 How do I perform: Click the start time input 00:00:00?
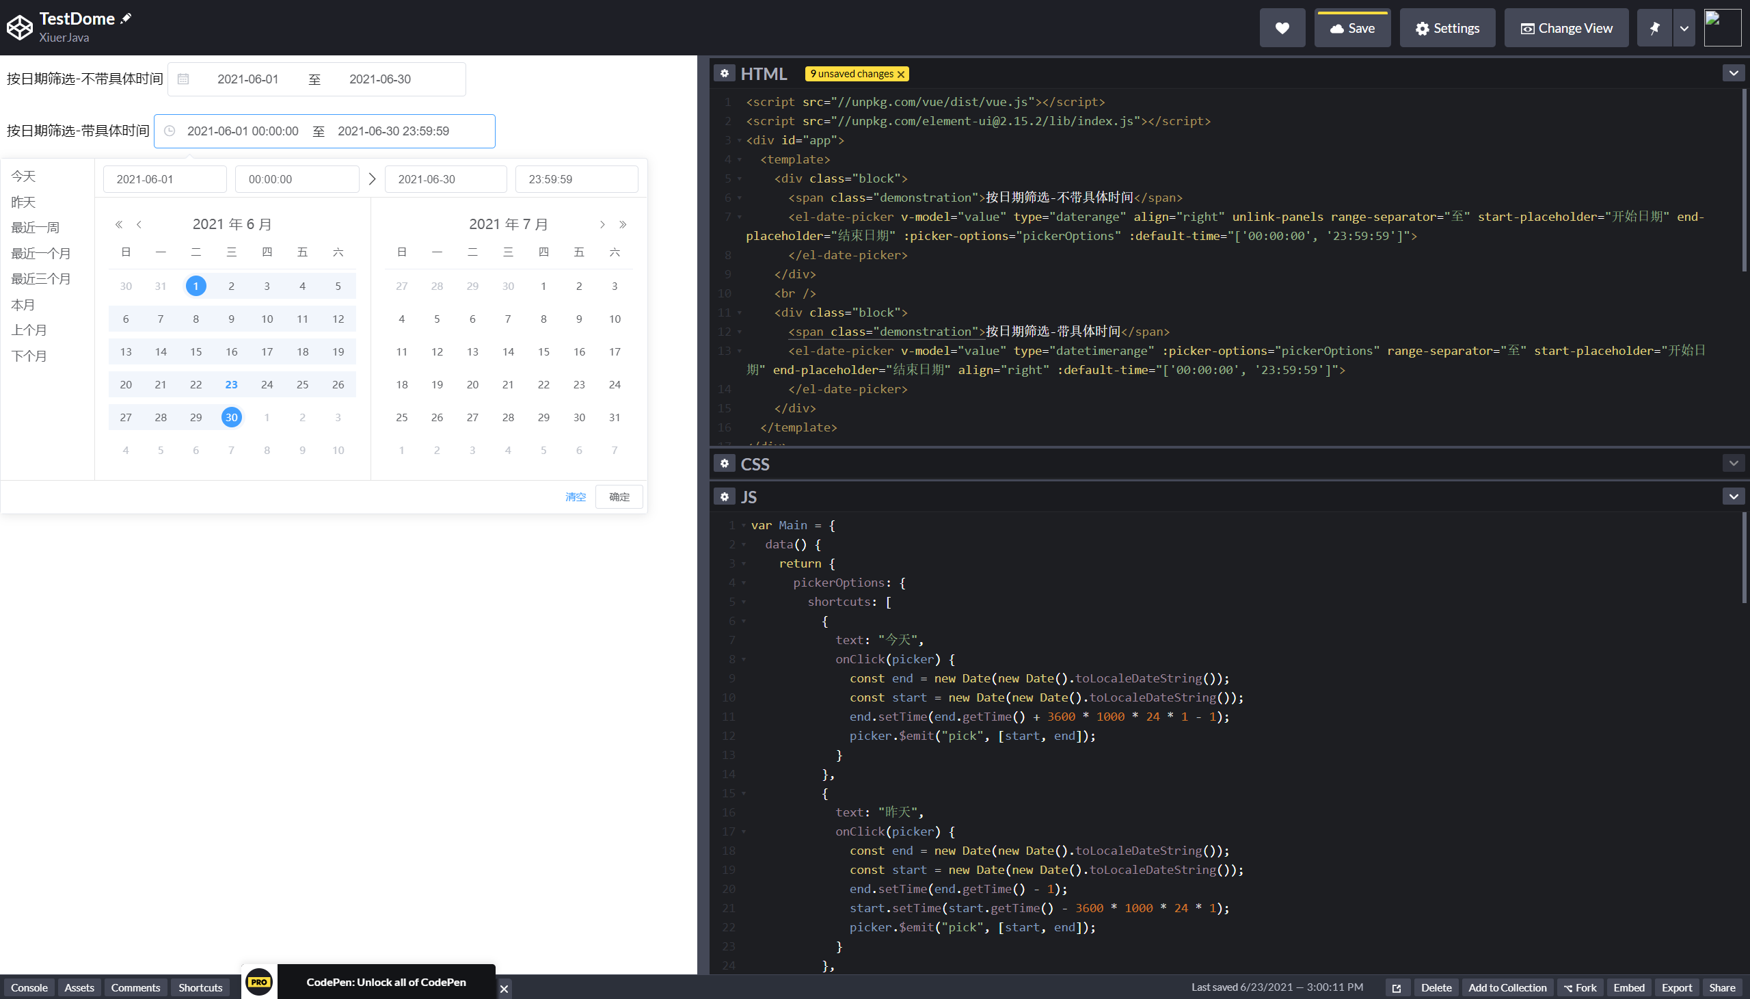coord(296,179)
